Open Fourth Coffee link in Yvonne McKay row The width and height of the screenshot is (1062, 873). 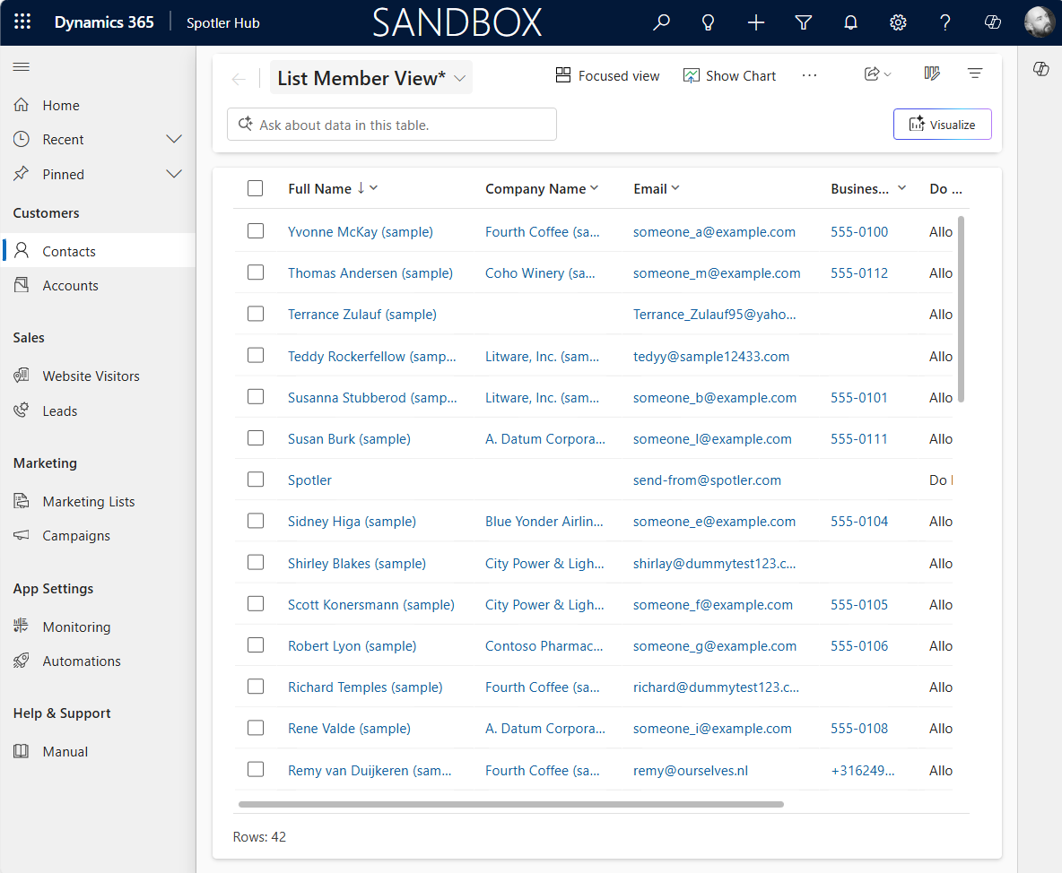(543, 232)
